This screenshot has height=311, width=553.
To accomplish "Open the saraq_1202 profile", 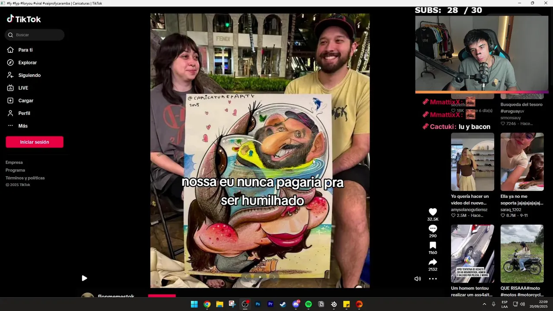I will [x=511, y=209].
